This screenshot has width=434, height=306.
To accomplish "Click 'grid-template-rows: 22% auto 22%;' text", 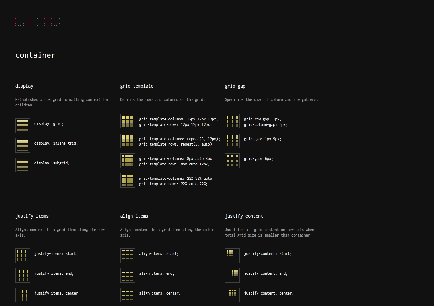I will pyautogui.click(x=173, y=184).
